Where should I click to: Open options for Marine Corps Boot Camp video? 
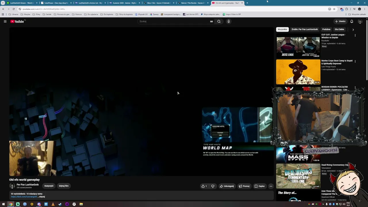coord(355,61)
